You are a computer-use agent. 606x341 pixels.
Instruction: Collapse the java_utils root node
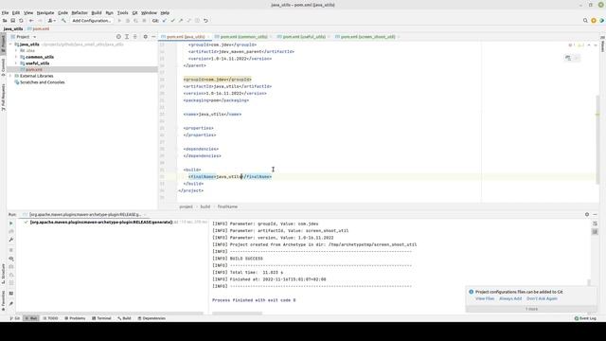[x=10, y=45]
